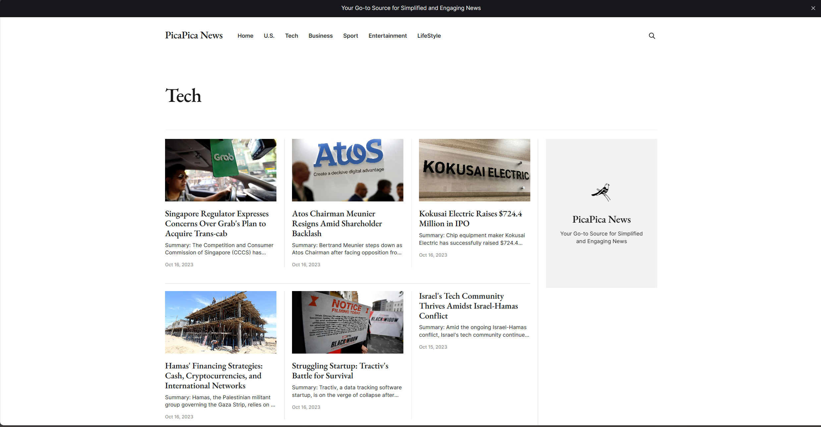Viewport: 821px width, 427px height.
Task: Click the date under Tractiv article
Action: click(x=306, y=407)
